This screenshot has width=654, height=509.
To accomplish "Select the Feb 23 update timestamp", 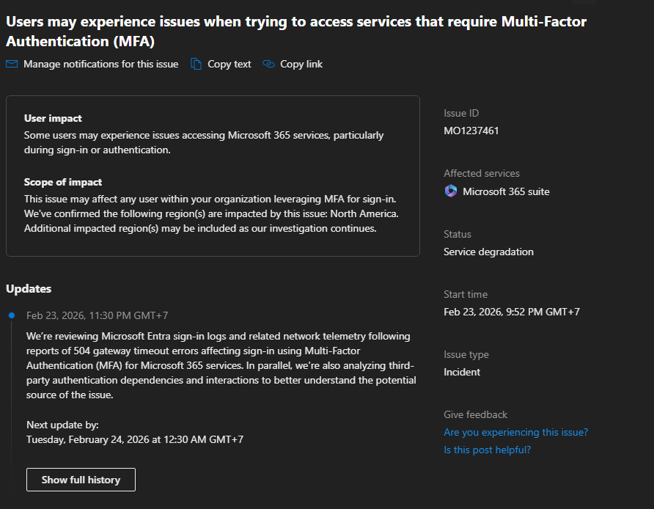I will tap(96, 315).
